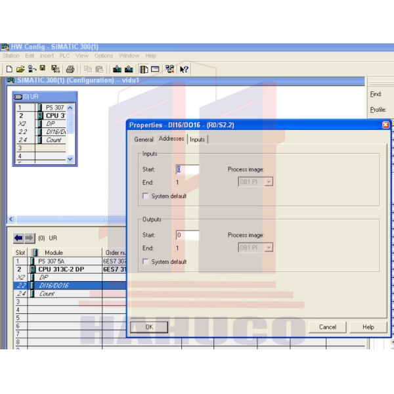
Task: Click the OK button
Action: coord(149,327)
